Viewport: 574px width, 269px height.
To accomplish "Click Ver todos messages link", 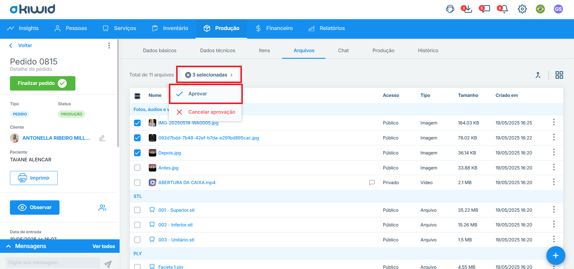I will tap(104, 246).
